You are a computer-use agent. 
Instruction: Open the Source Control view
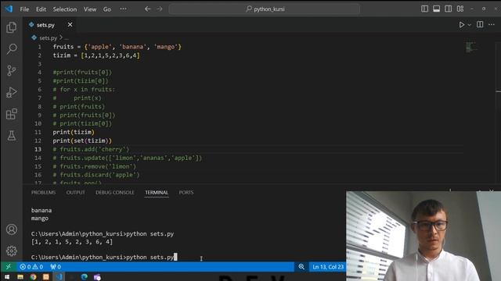12,70
